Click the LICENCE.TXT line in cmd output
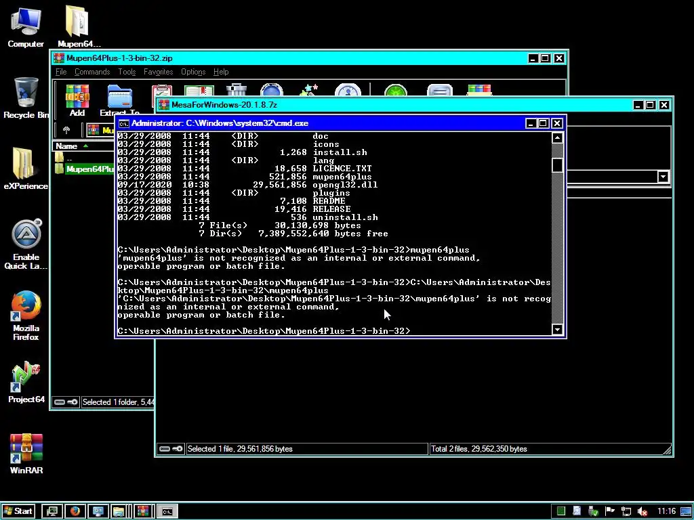The width and height of the screenshot is (694, 520). [x=245, y=169]
